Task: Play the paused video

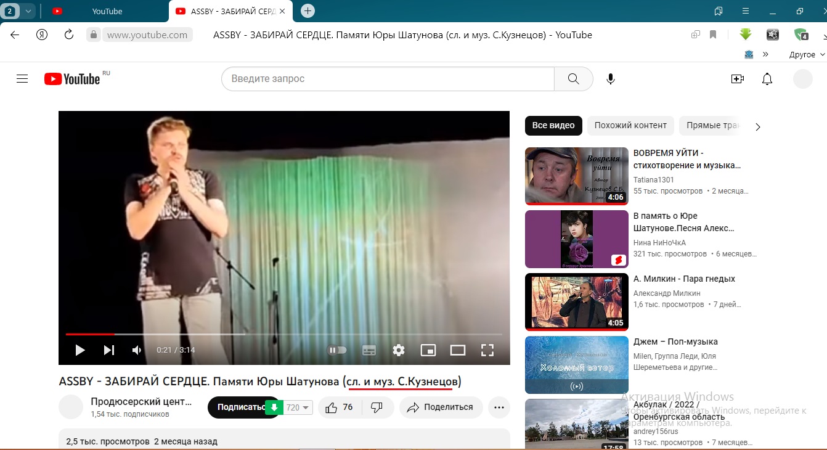Action: pos(79,350)
